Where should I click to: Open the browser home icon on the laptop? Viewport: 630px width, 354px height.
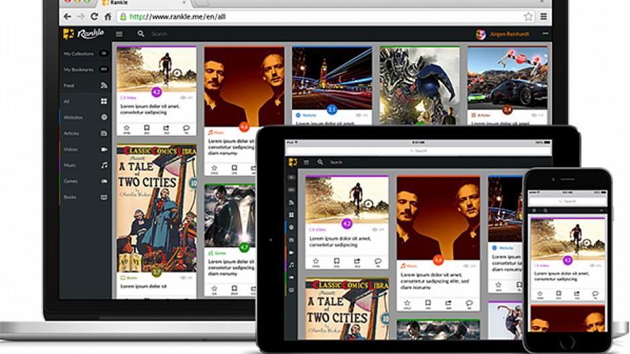[108, 17]
